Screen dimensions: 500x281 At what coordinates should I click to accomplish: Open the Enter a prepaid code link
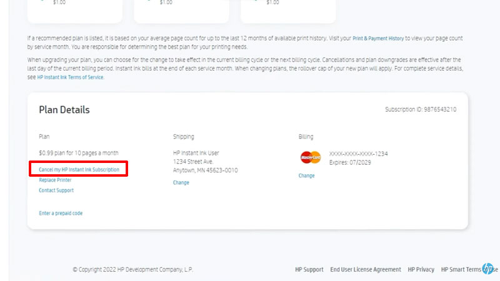coord(61,213)
